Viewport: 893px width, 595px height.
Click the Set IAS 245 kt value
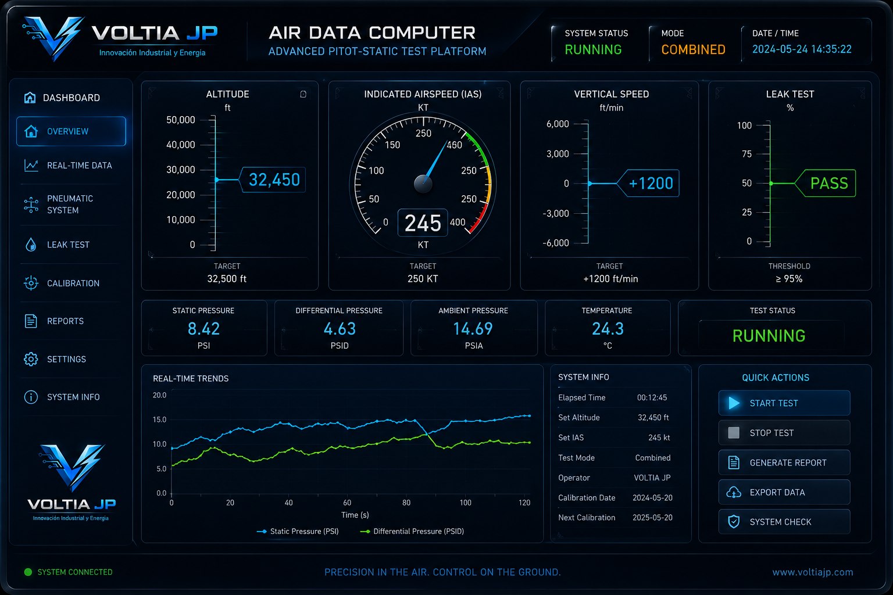(x=659, y=438)
